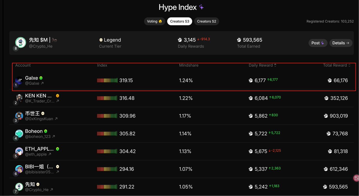Click ETH_APPL's green tier badge
The width and height of the screenshot is (359, 196).
tap(57, 149)
